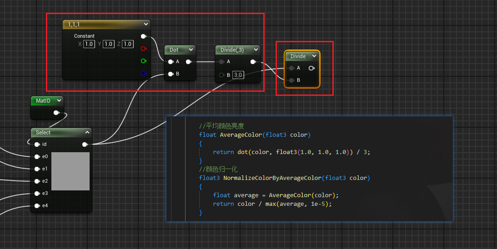This screenshot has height=249, width=497.
Task: Click the B value field showing 3.0
Action: click(238, 75)
